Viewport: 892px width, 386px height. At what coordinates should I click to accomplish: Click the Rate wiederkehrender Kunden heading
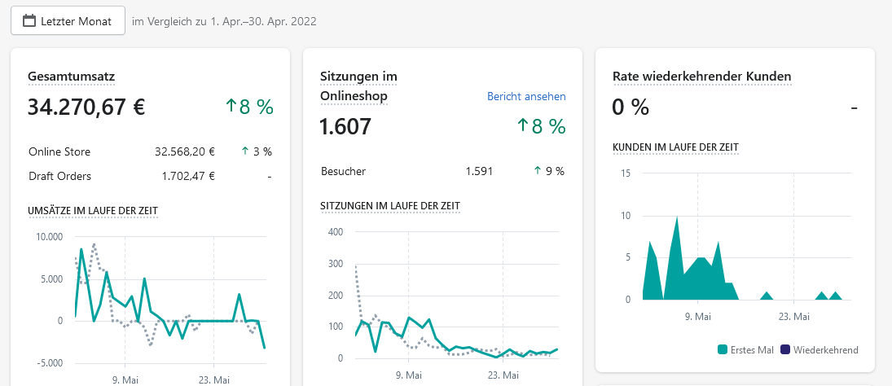(702, 77)
